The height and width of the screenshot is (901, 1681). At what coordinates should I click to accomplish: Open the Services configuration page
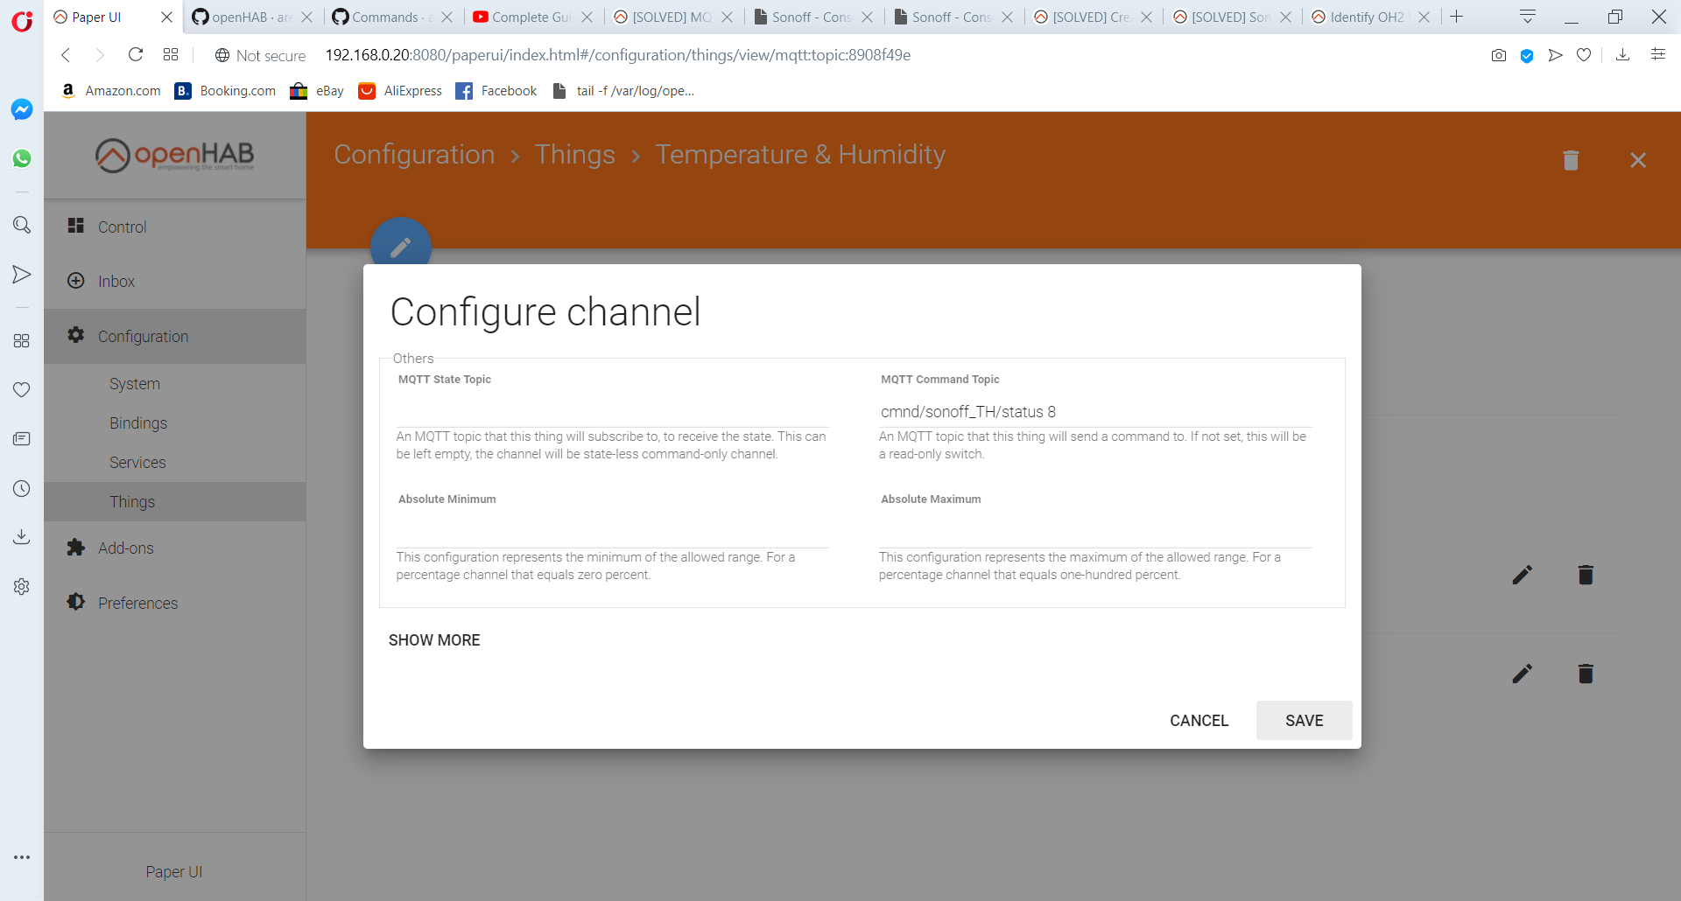(x=175, y=463)
